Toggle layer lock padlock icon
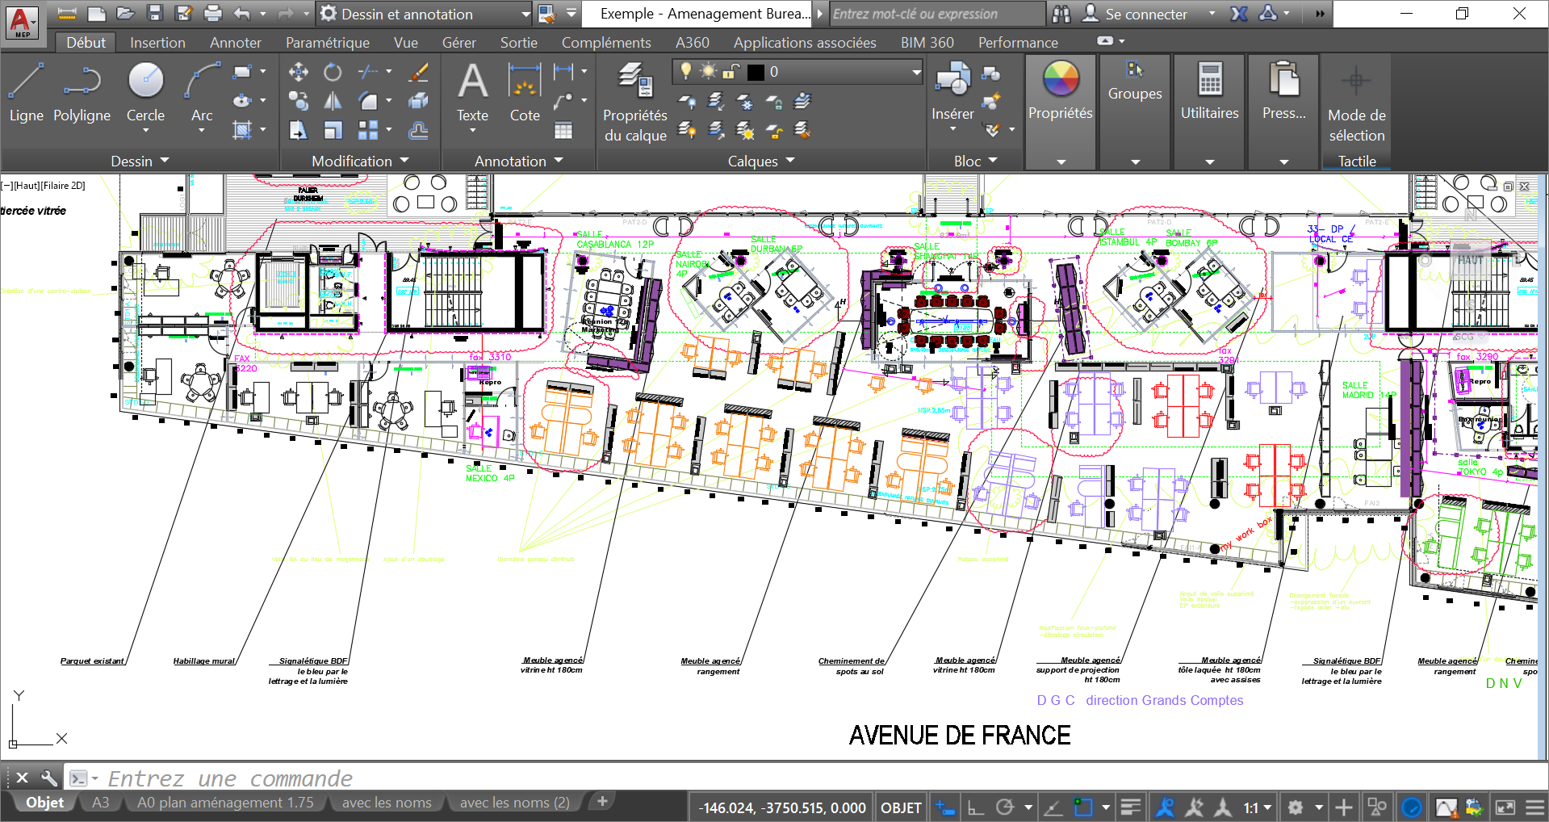Viewport: 1549px width, 822px height. (731, 72)
